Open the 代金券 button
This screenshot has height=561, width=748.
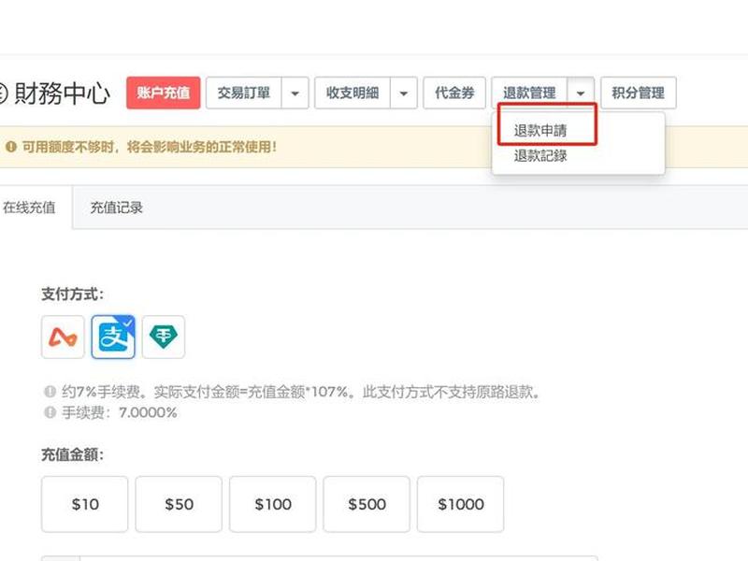coord(454,93)
